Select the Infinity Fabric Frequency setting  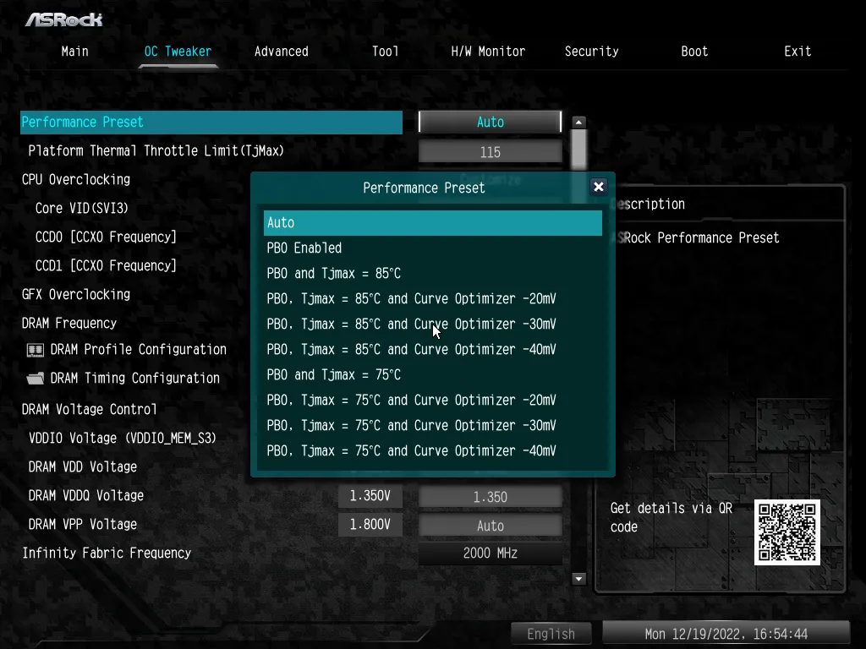(x=107, y=553)
